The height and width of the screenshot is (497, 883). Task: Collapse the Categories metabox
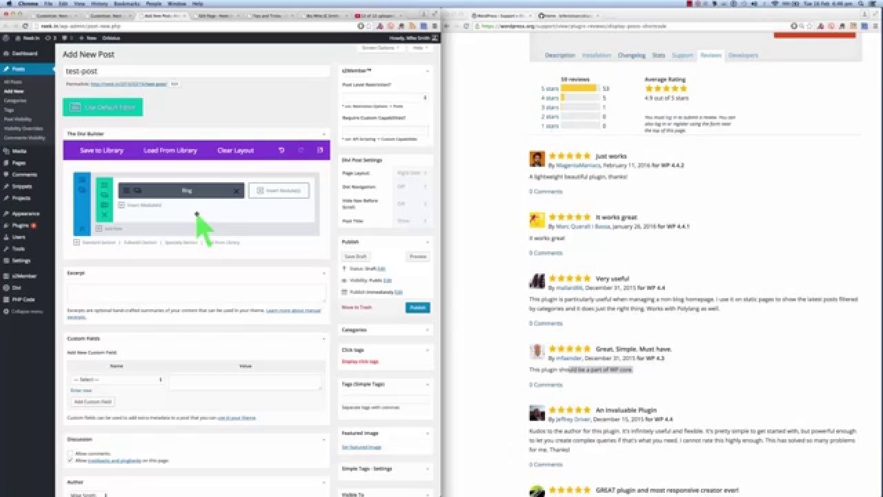pyautogui.click(x=428, y=330)
